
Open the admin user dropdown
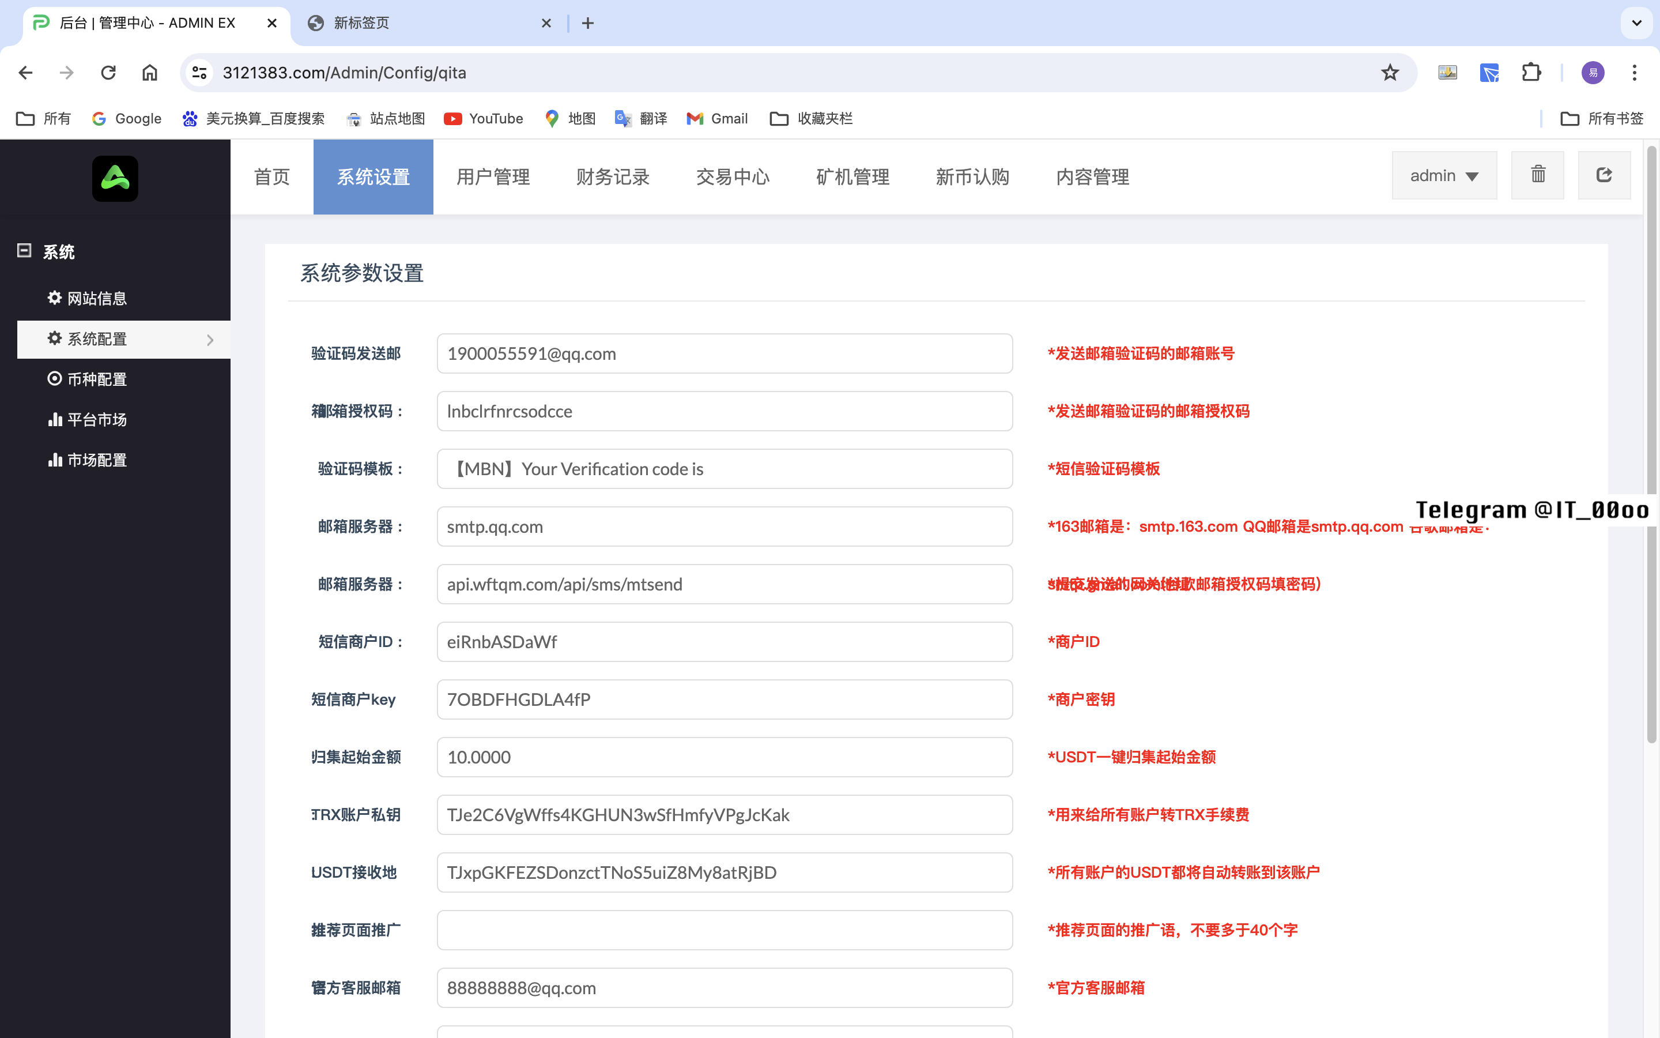pos(1444,175)
